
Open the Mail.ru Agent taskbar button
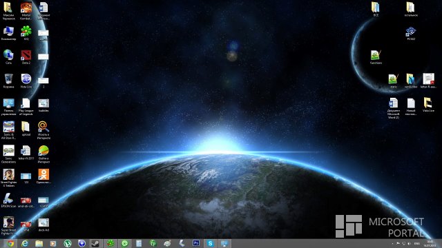[124, 243]
